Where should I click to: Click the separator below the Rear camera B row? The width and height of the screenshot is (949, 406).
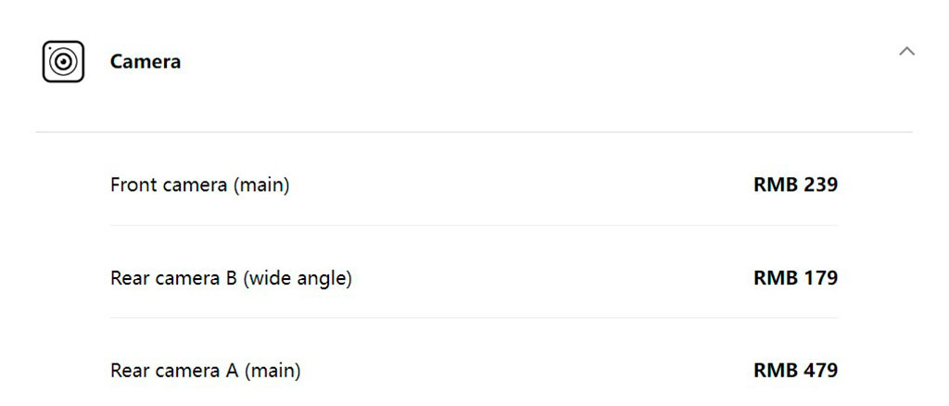click(474, 318)
